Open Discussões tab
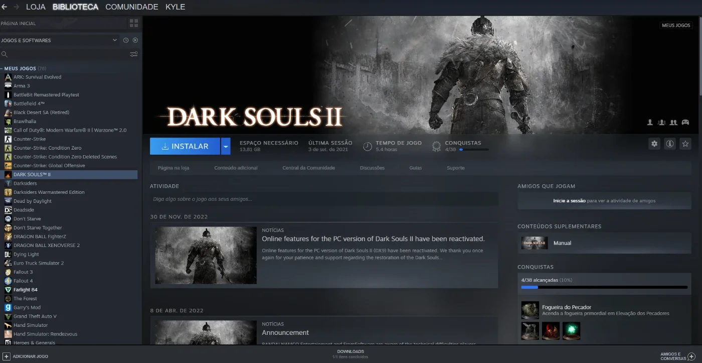Screen dimensions: 702x363 [x=372, y=168]
